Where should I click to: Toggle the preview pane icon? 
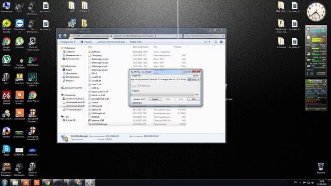coord(215,42)
